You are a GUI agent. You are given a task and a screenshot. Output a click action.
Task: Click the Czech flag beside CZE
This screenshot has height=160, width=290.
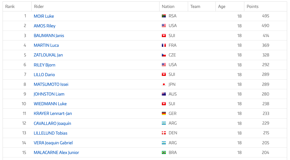[x=164, y=55]
